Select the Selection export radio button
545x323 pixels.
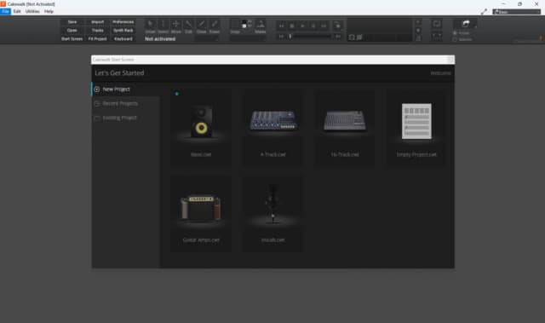[x=455, y=39]
